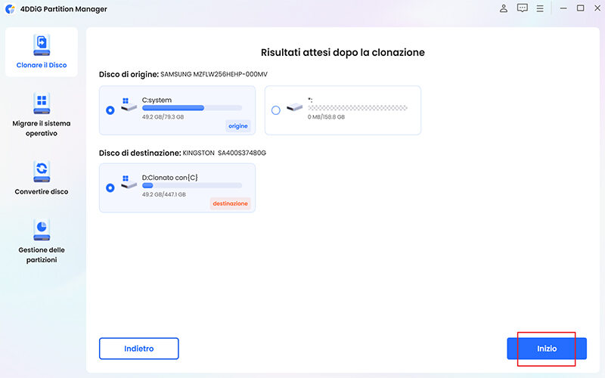Click the D:Clonato con{C} usage bar
605x378 pixels.
click(x=191, y=186)
